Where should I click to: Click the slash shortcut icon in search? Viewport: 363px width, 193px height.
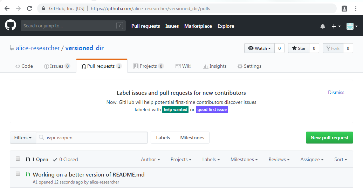click(x=119, y=26)
